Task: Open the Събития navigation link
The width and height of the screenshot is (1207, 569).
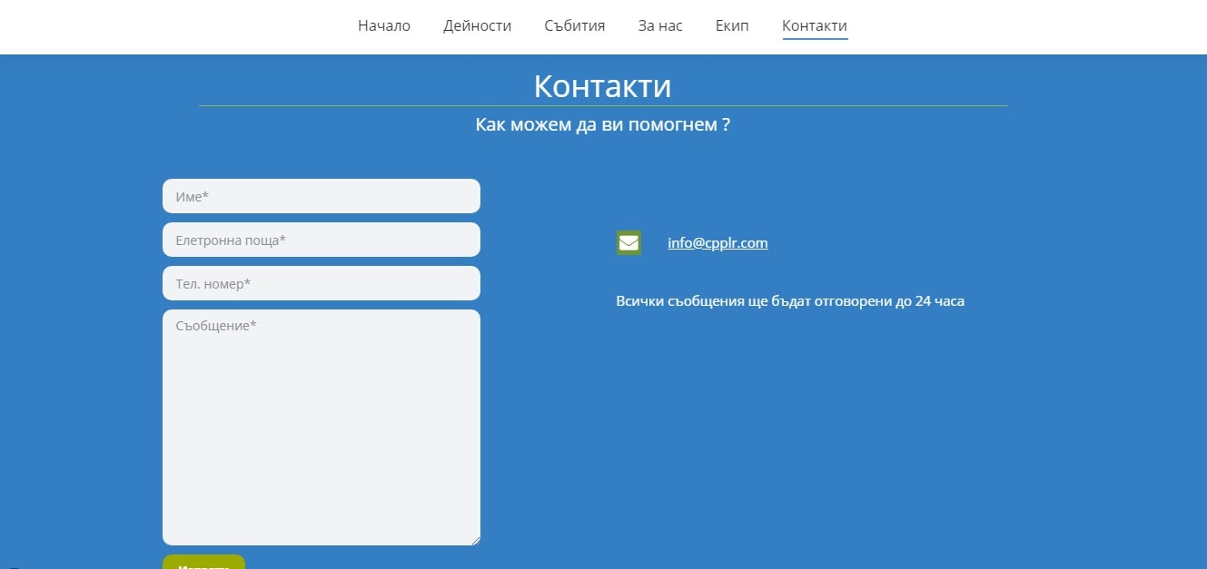Action: [x=575, y=25]
